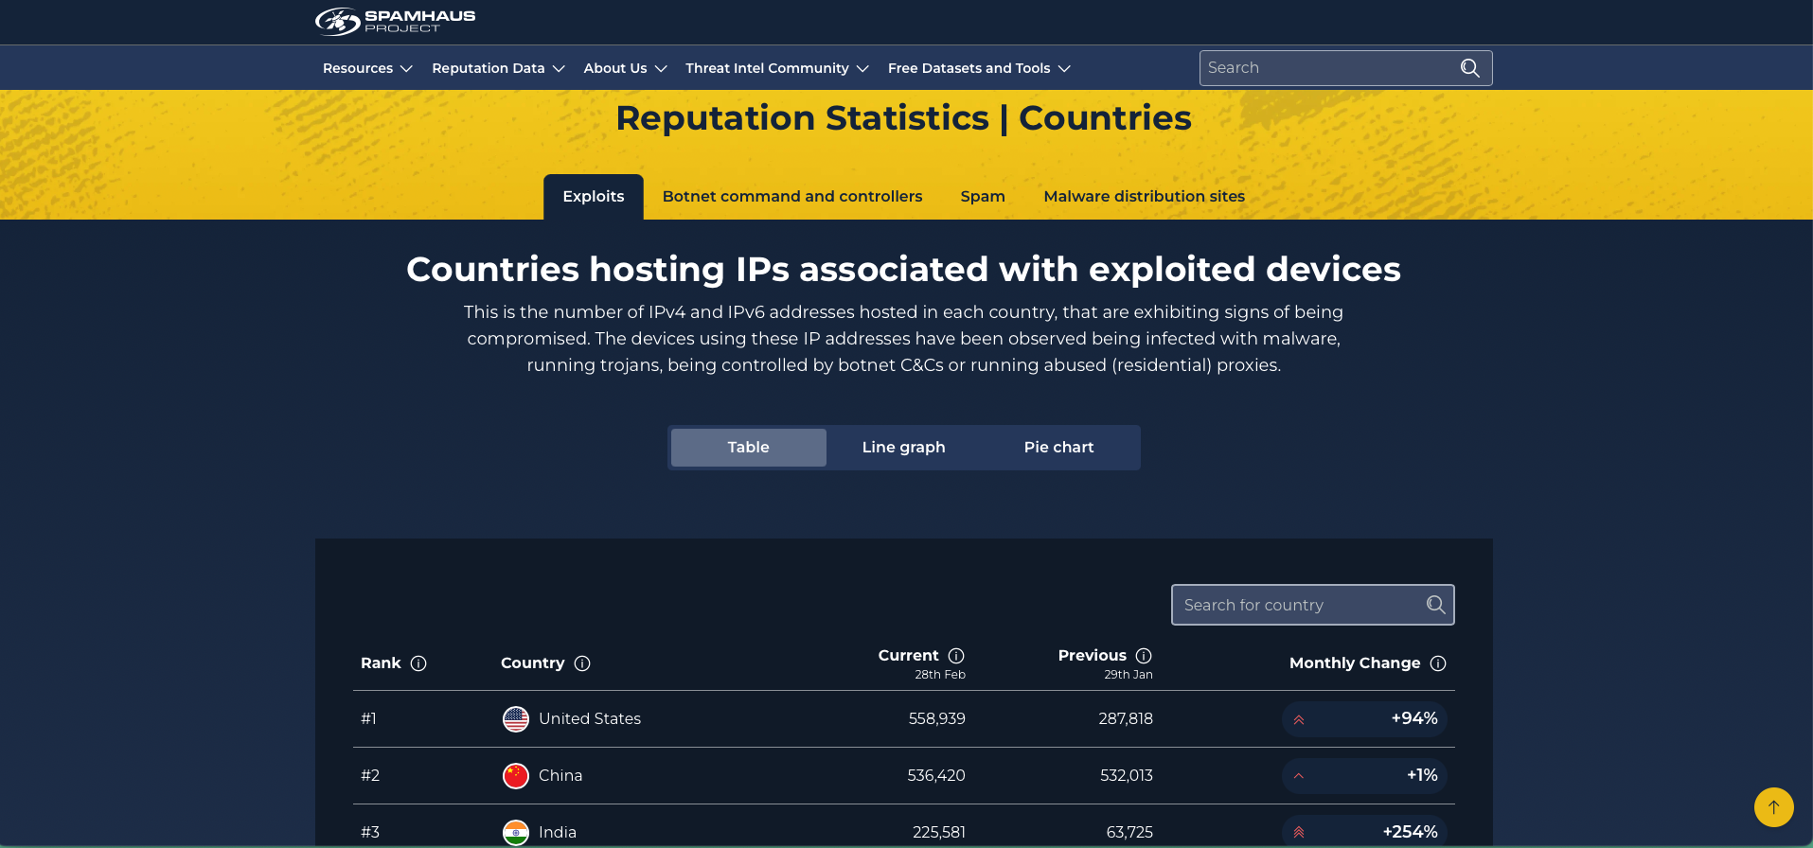Click the India country name

pos(558,833)
